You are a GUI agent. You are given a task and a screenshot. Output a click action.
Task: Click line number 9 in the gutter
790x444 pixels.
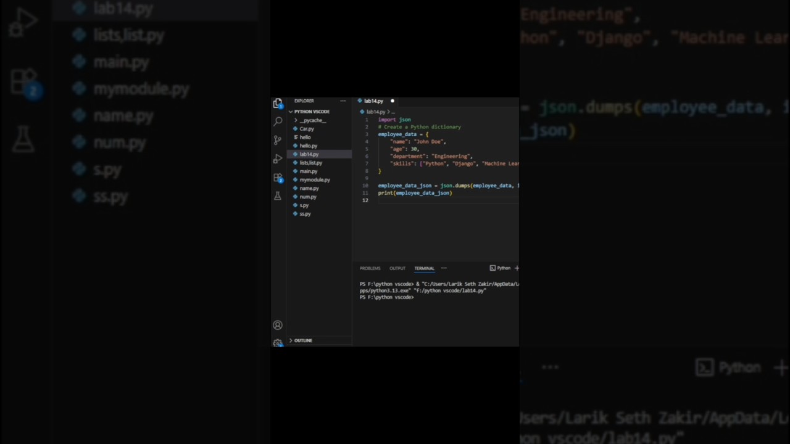point(367,178)
